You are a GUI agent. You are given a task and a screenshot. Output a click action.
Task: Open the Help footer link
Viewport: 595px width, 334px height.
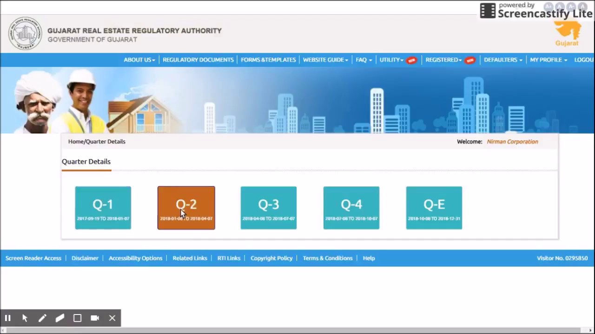[x=369, y=258]
